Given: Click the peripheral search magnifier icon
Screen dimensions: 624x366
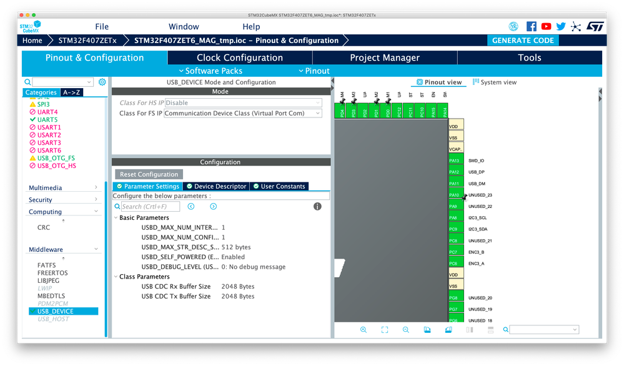Looking at the screenshot, I should [x=27, y=82].
